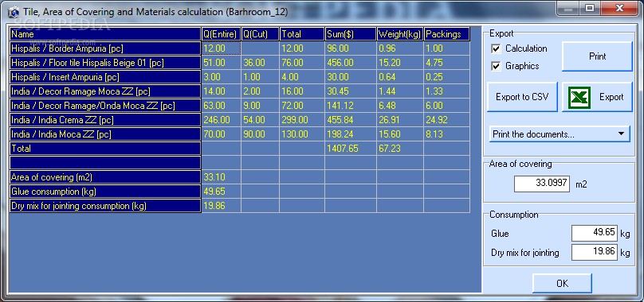Click the 299.00 Total cell
Viewport: 644px width, 302px height.
pyautogui.click(x=302, y=120)
